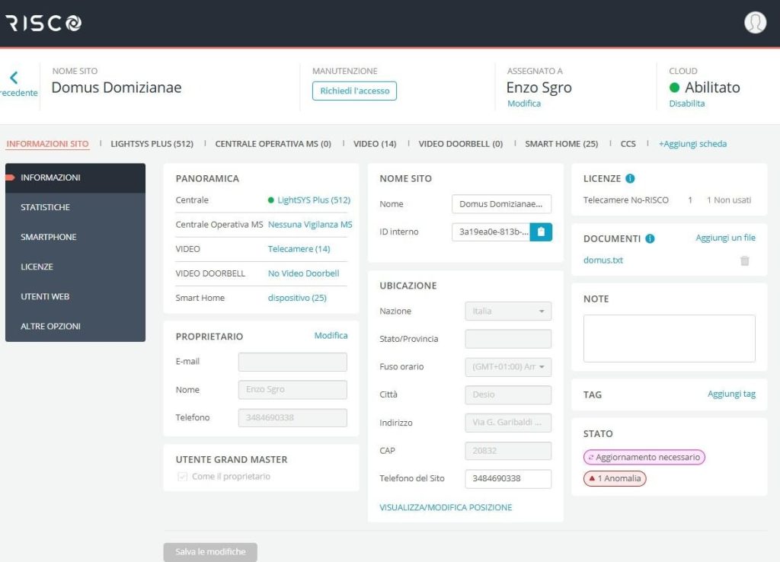Click the RISCO logo in header
Viewport: 780px width, 562px height.
click(43, 23)
